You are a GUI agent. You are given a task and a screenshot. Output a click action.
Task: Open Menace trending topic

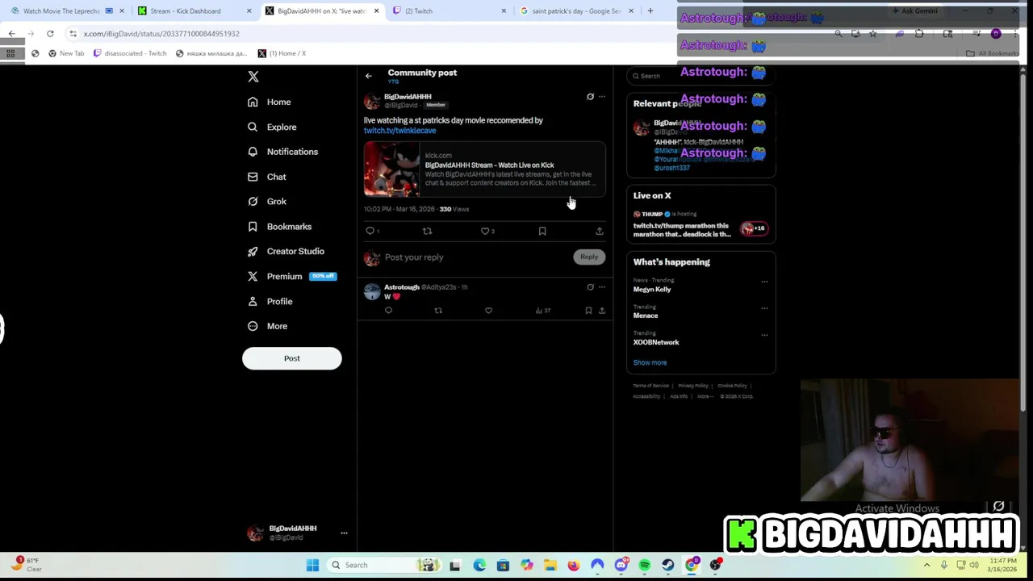click(x=646, y=316)
